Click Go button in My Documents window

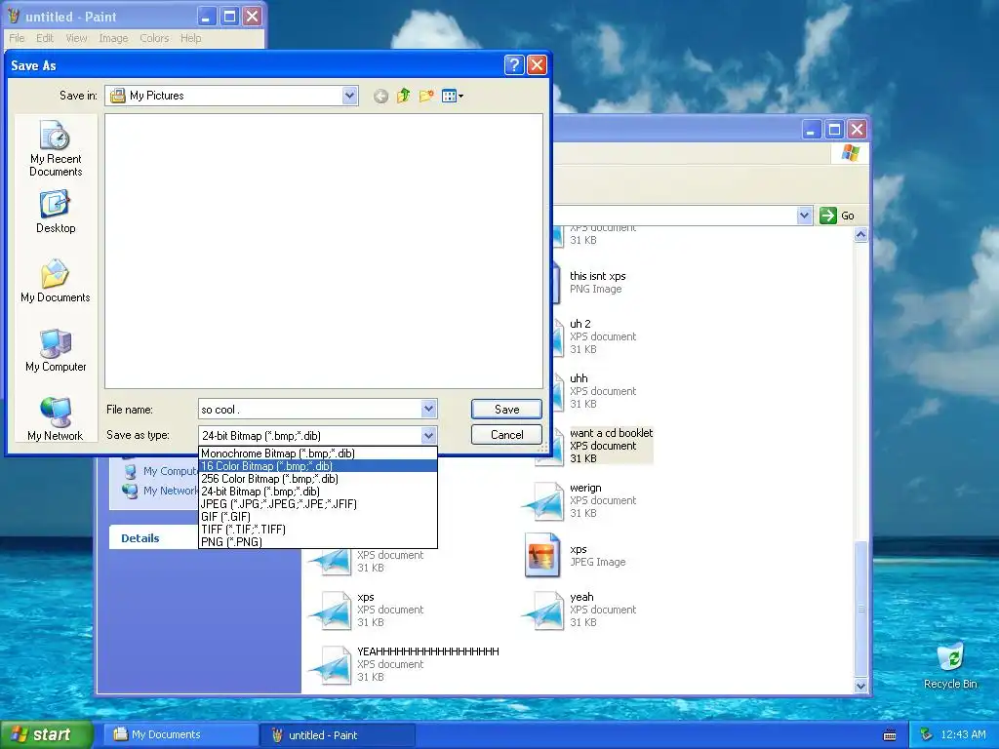pyautogui.click(x=837, y=216)
